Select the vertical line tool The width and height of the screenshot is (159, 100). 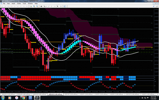(x=51, y=6)
